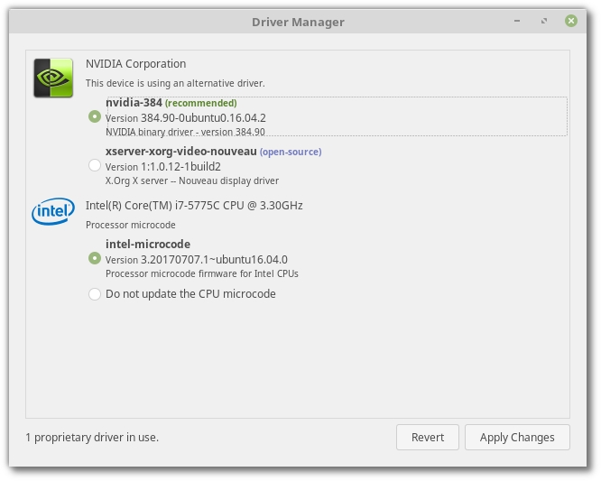Viewport: 601px width, 481px height.
Task: Select the xserver-xorg-video-nouveau radio button
Action: tap(94, 165)
